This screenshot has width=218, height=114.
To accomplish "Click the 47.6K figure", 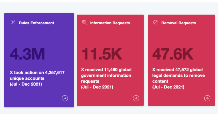I will click(x=173, y=54).
